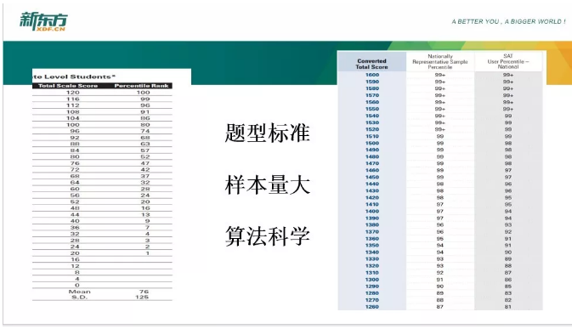Select converted score 1360
This screenshot has height=329, width=572.
coord(372,239)
